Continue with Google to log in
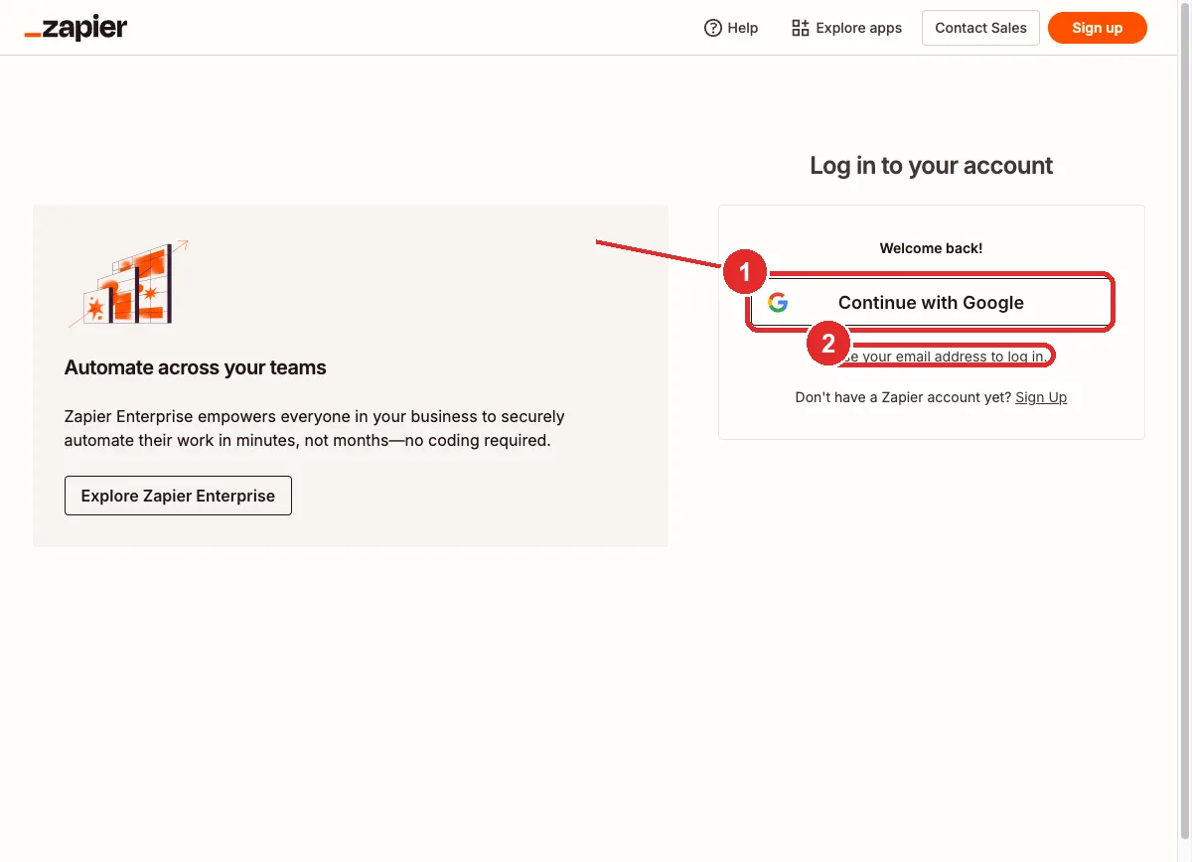1192x862 pixels. point(931,303)
